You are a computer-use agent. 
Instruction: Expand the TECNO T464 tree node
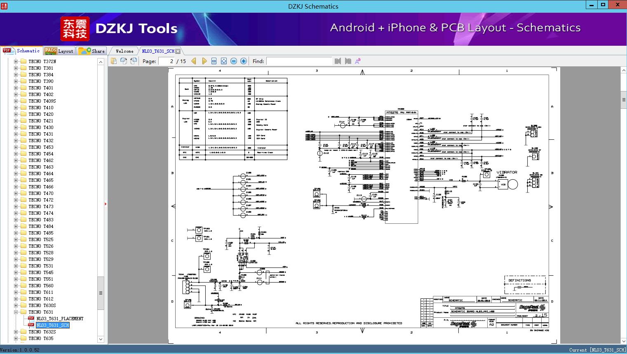16,173
